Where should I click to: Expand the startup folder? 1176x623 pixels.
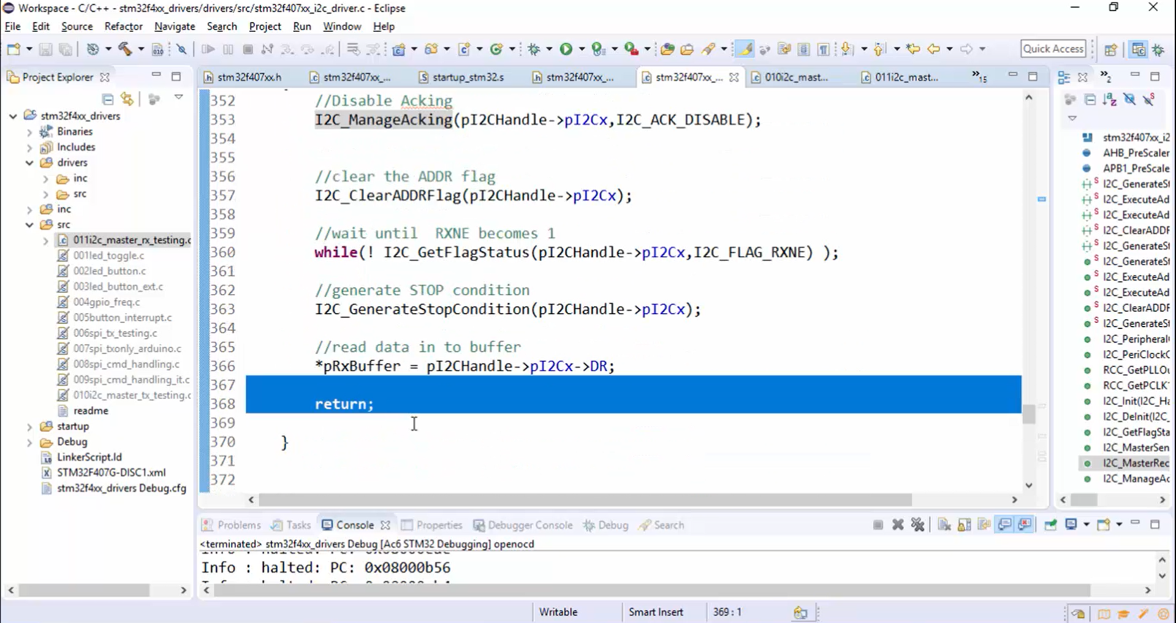(29, 426)
